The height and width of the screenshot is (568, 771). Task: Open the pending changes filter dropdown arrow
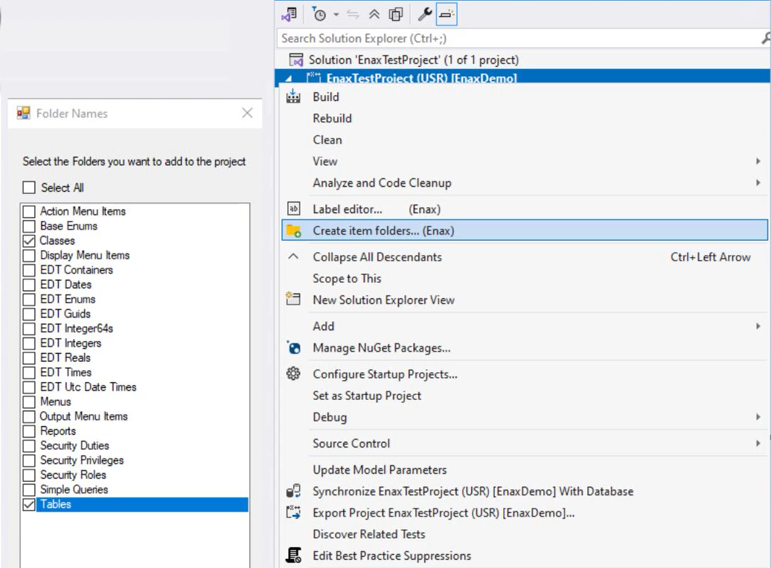pyautogui.click(x=336, y=15)
